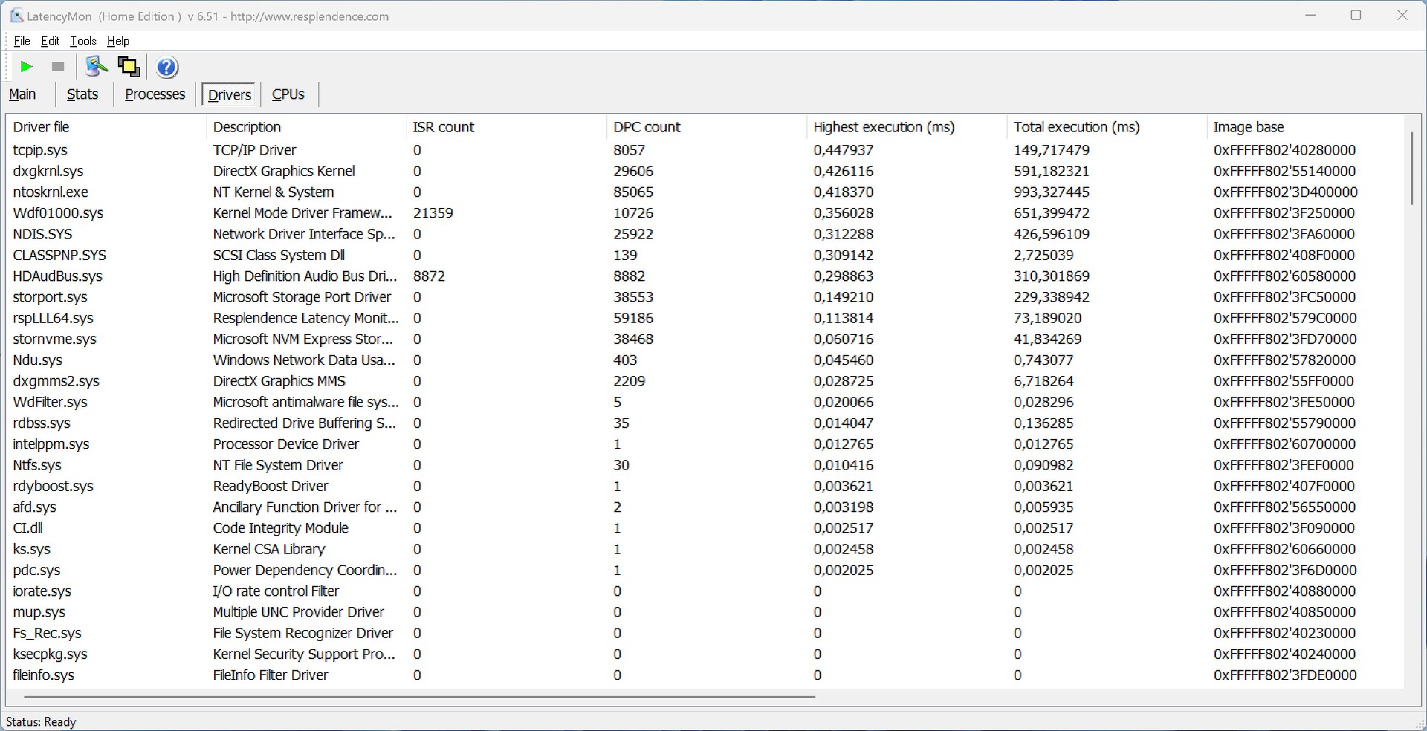
Task: Open the computer-with-pen toolbar icon
Action: tap(96, 67)
